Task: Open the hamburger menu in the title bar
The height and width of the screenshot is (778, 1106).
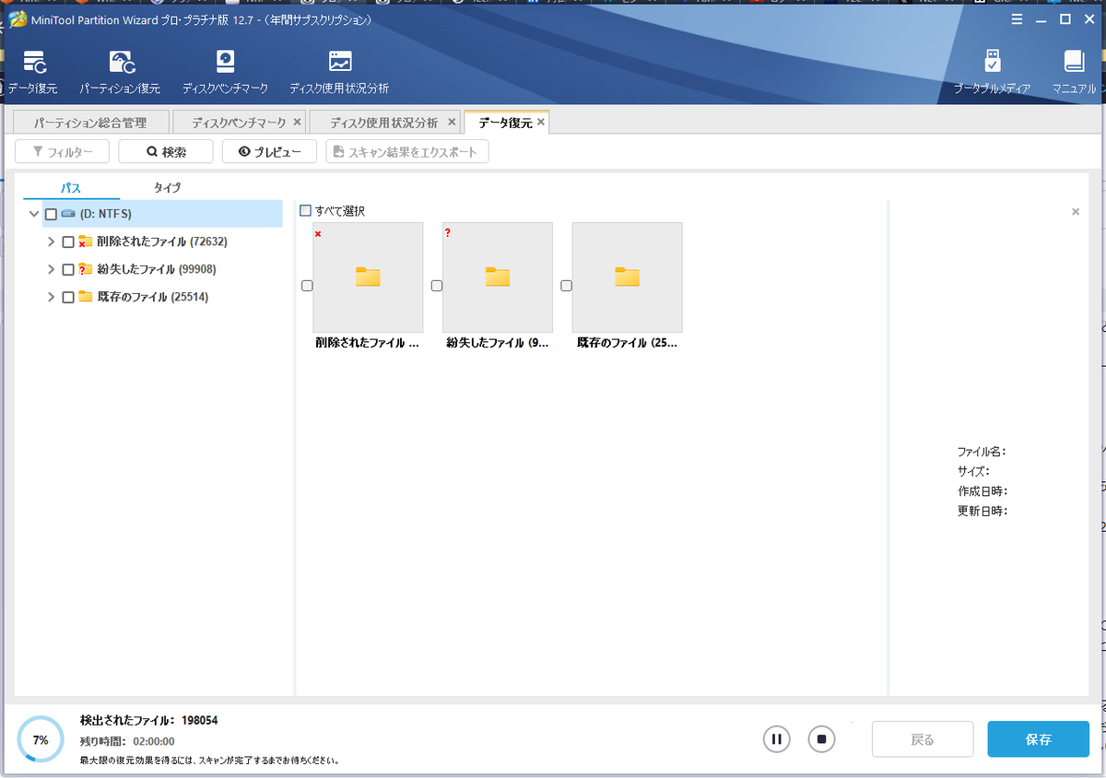Action: [1017, 19]
